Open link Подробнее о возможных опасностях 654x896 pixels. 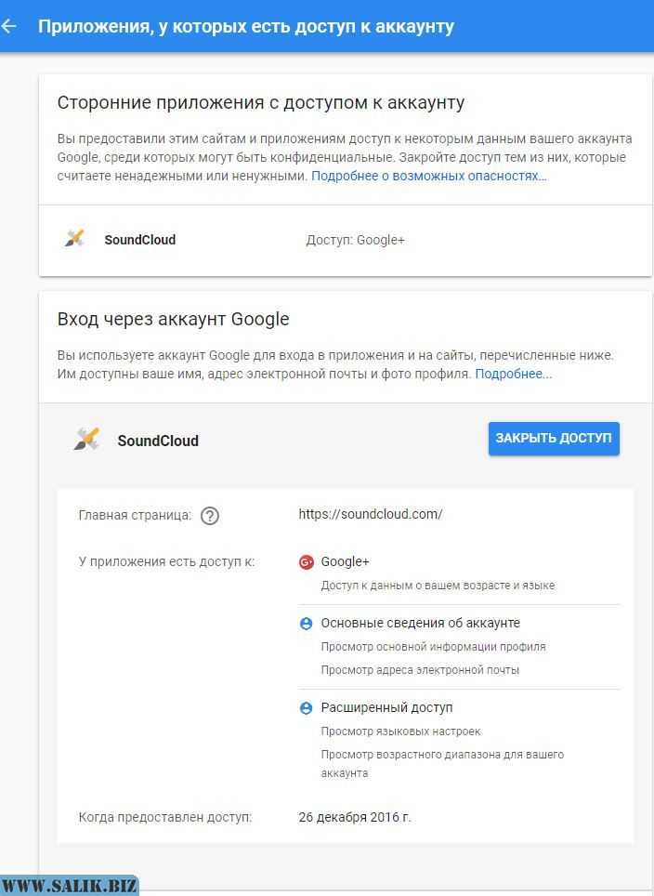pos(429,176)
